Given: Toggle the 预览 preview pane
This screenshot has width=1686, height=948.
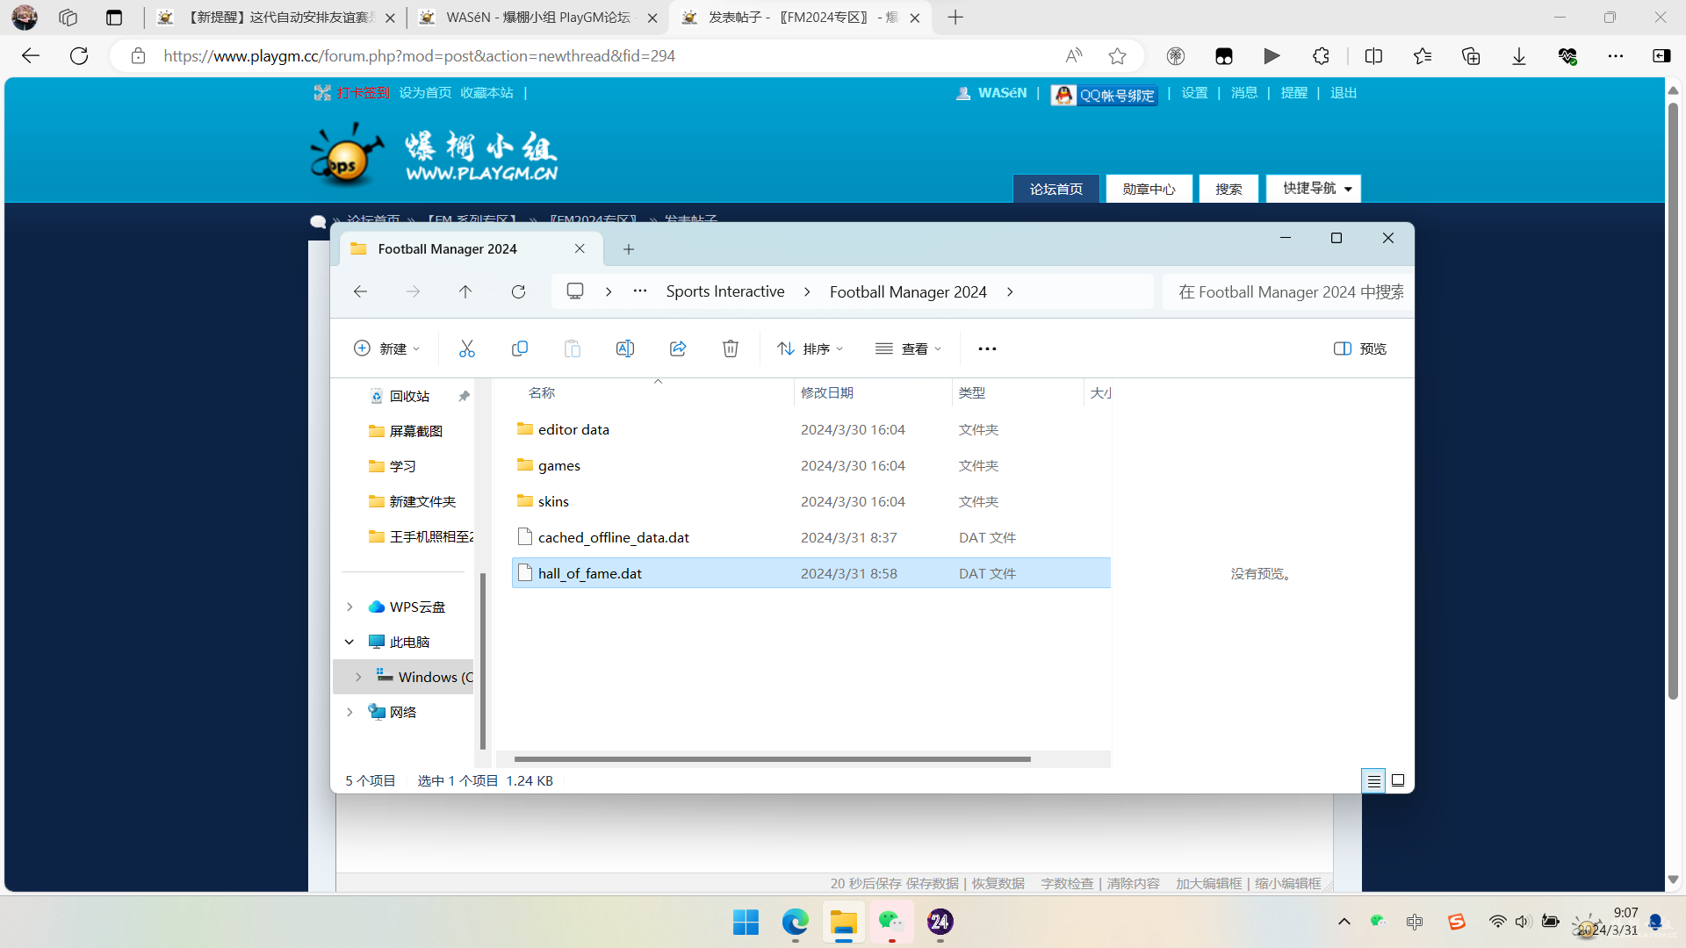Looking at the screenshot, I should click(x=1359, y=348).
